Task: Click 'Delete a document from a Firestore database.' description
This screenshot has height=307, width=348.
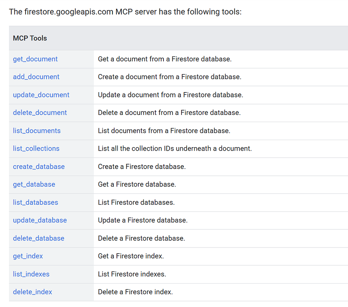Action: point(169,113)
